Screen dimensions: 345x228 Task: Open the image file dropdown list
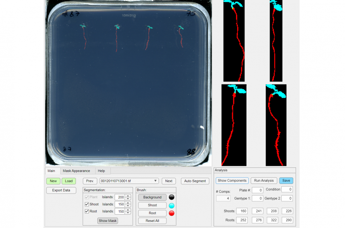(155, 181)
